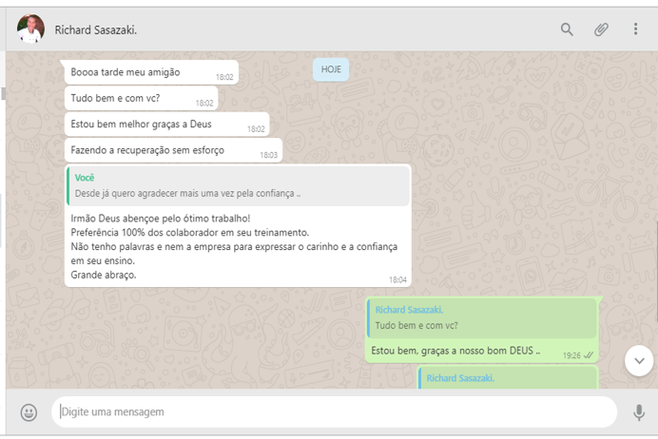658x439 pixels.
Task: Click the contact profile picture avatar
Action: tap(30, 29)
